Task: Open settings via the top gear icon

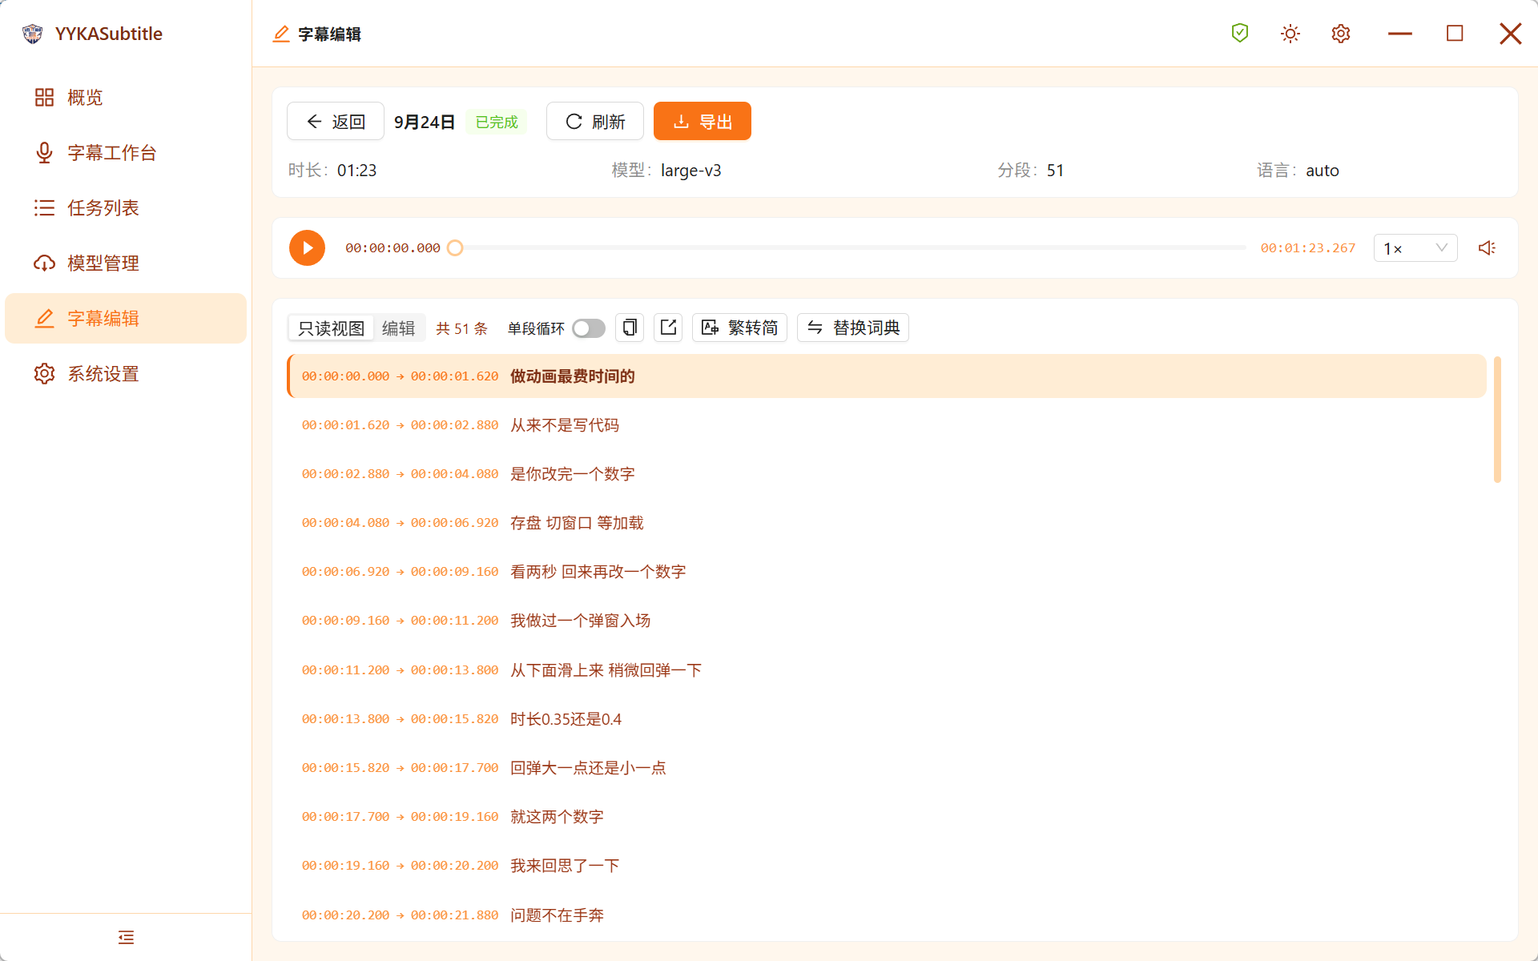Action: [1341, 34]
